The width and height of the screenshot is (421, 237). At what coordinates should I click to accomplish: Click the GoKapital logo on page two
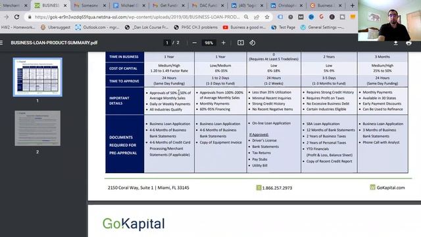134,224
